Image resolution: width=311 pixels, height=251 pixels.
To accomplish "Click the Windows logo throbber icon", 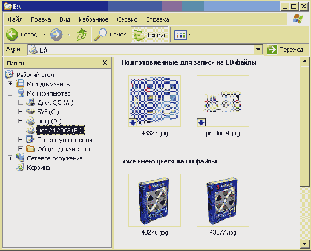I will pos(298,19).
